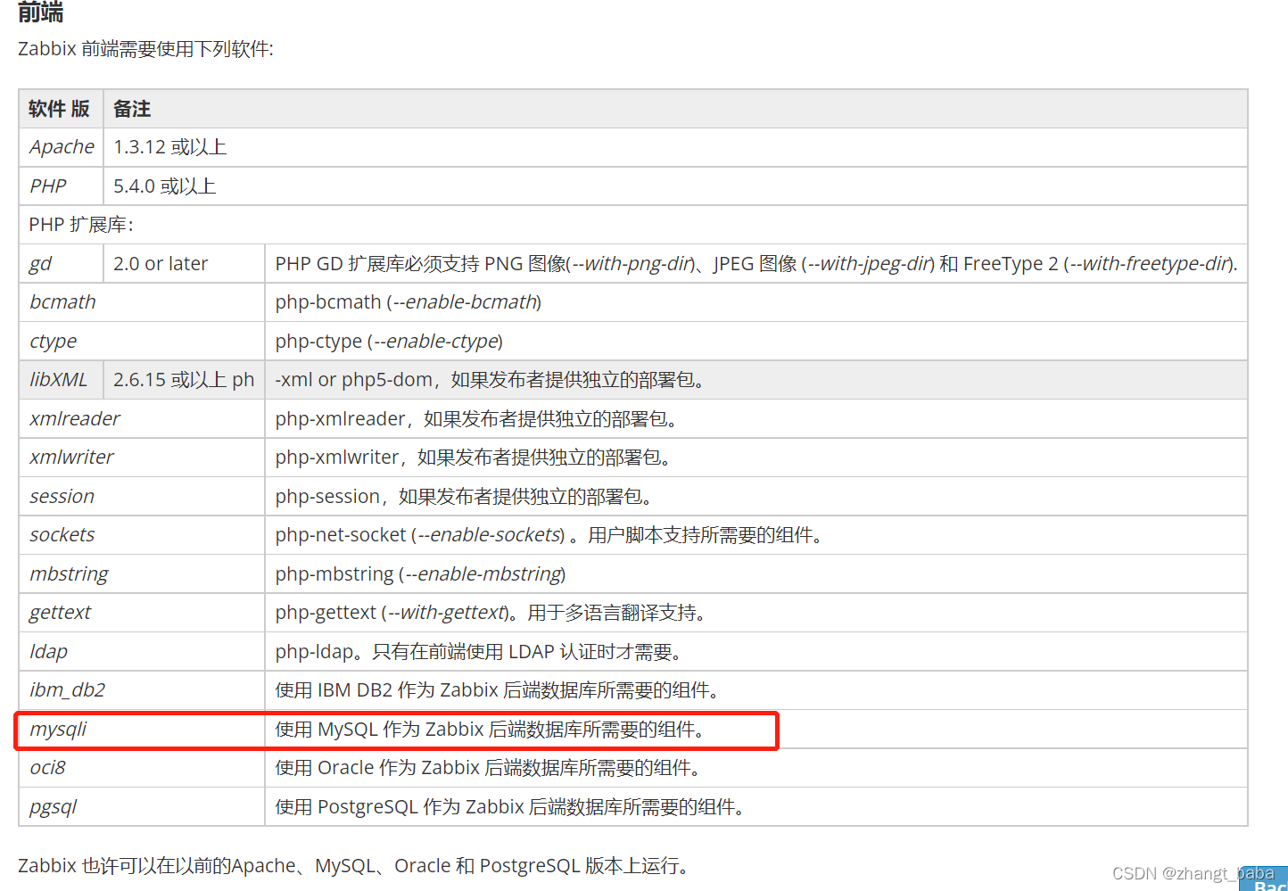The width and height of the screenshot is (1288, 891).
Task: Select the 'bcmath' extension cell
Action: [142, 302]
